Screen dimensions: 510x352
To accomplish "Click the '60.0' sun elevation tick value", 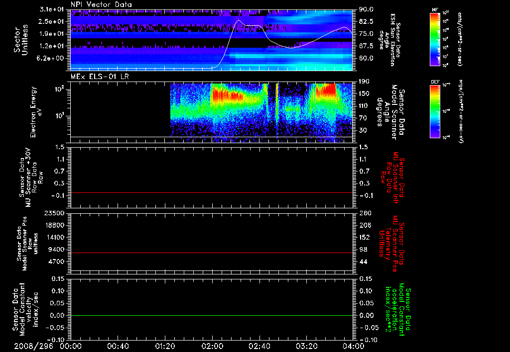I will pos(367,58).
